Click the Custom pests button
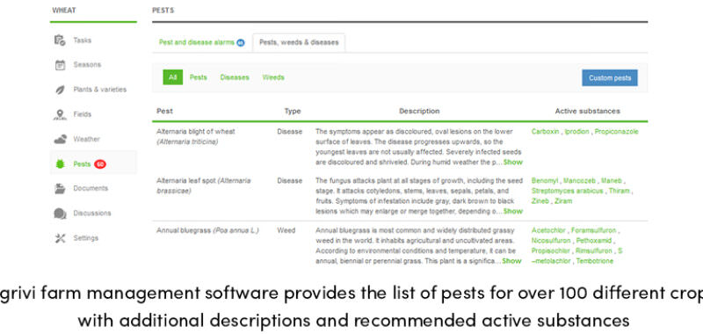The width and height of the screenshot is (703, 334). (x=610, y=78)
